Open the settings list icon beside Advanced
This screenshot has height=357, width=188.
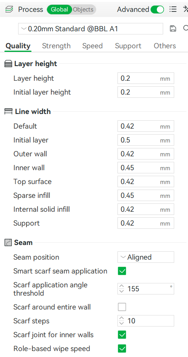[173, 9]
